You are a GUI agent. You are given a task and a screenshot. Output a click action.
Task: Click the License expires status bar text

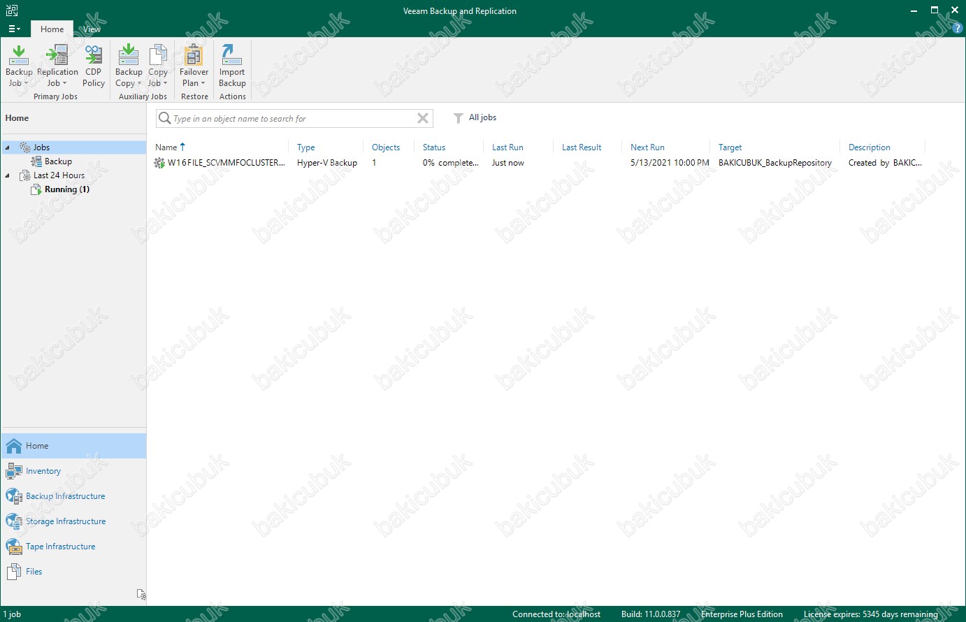click(871, 614)
